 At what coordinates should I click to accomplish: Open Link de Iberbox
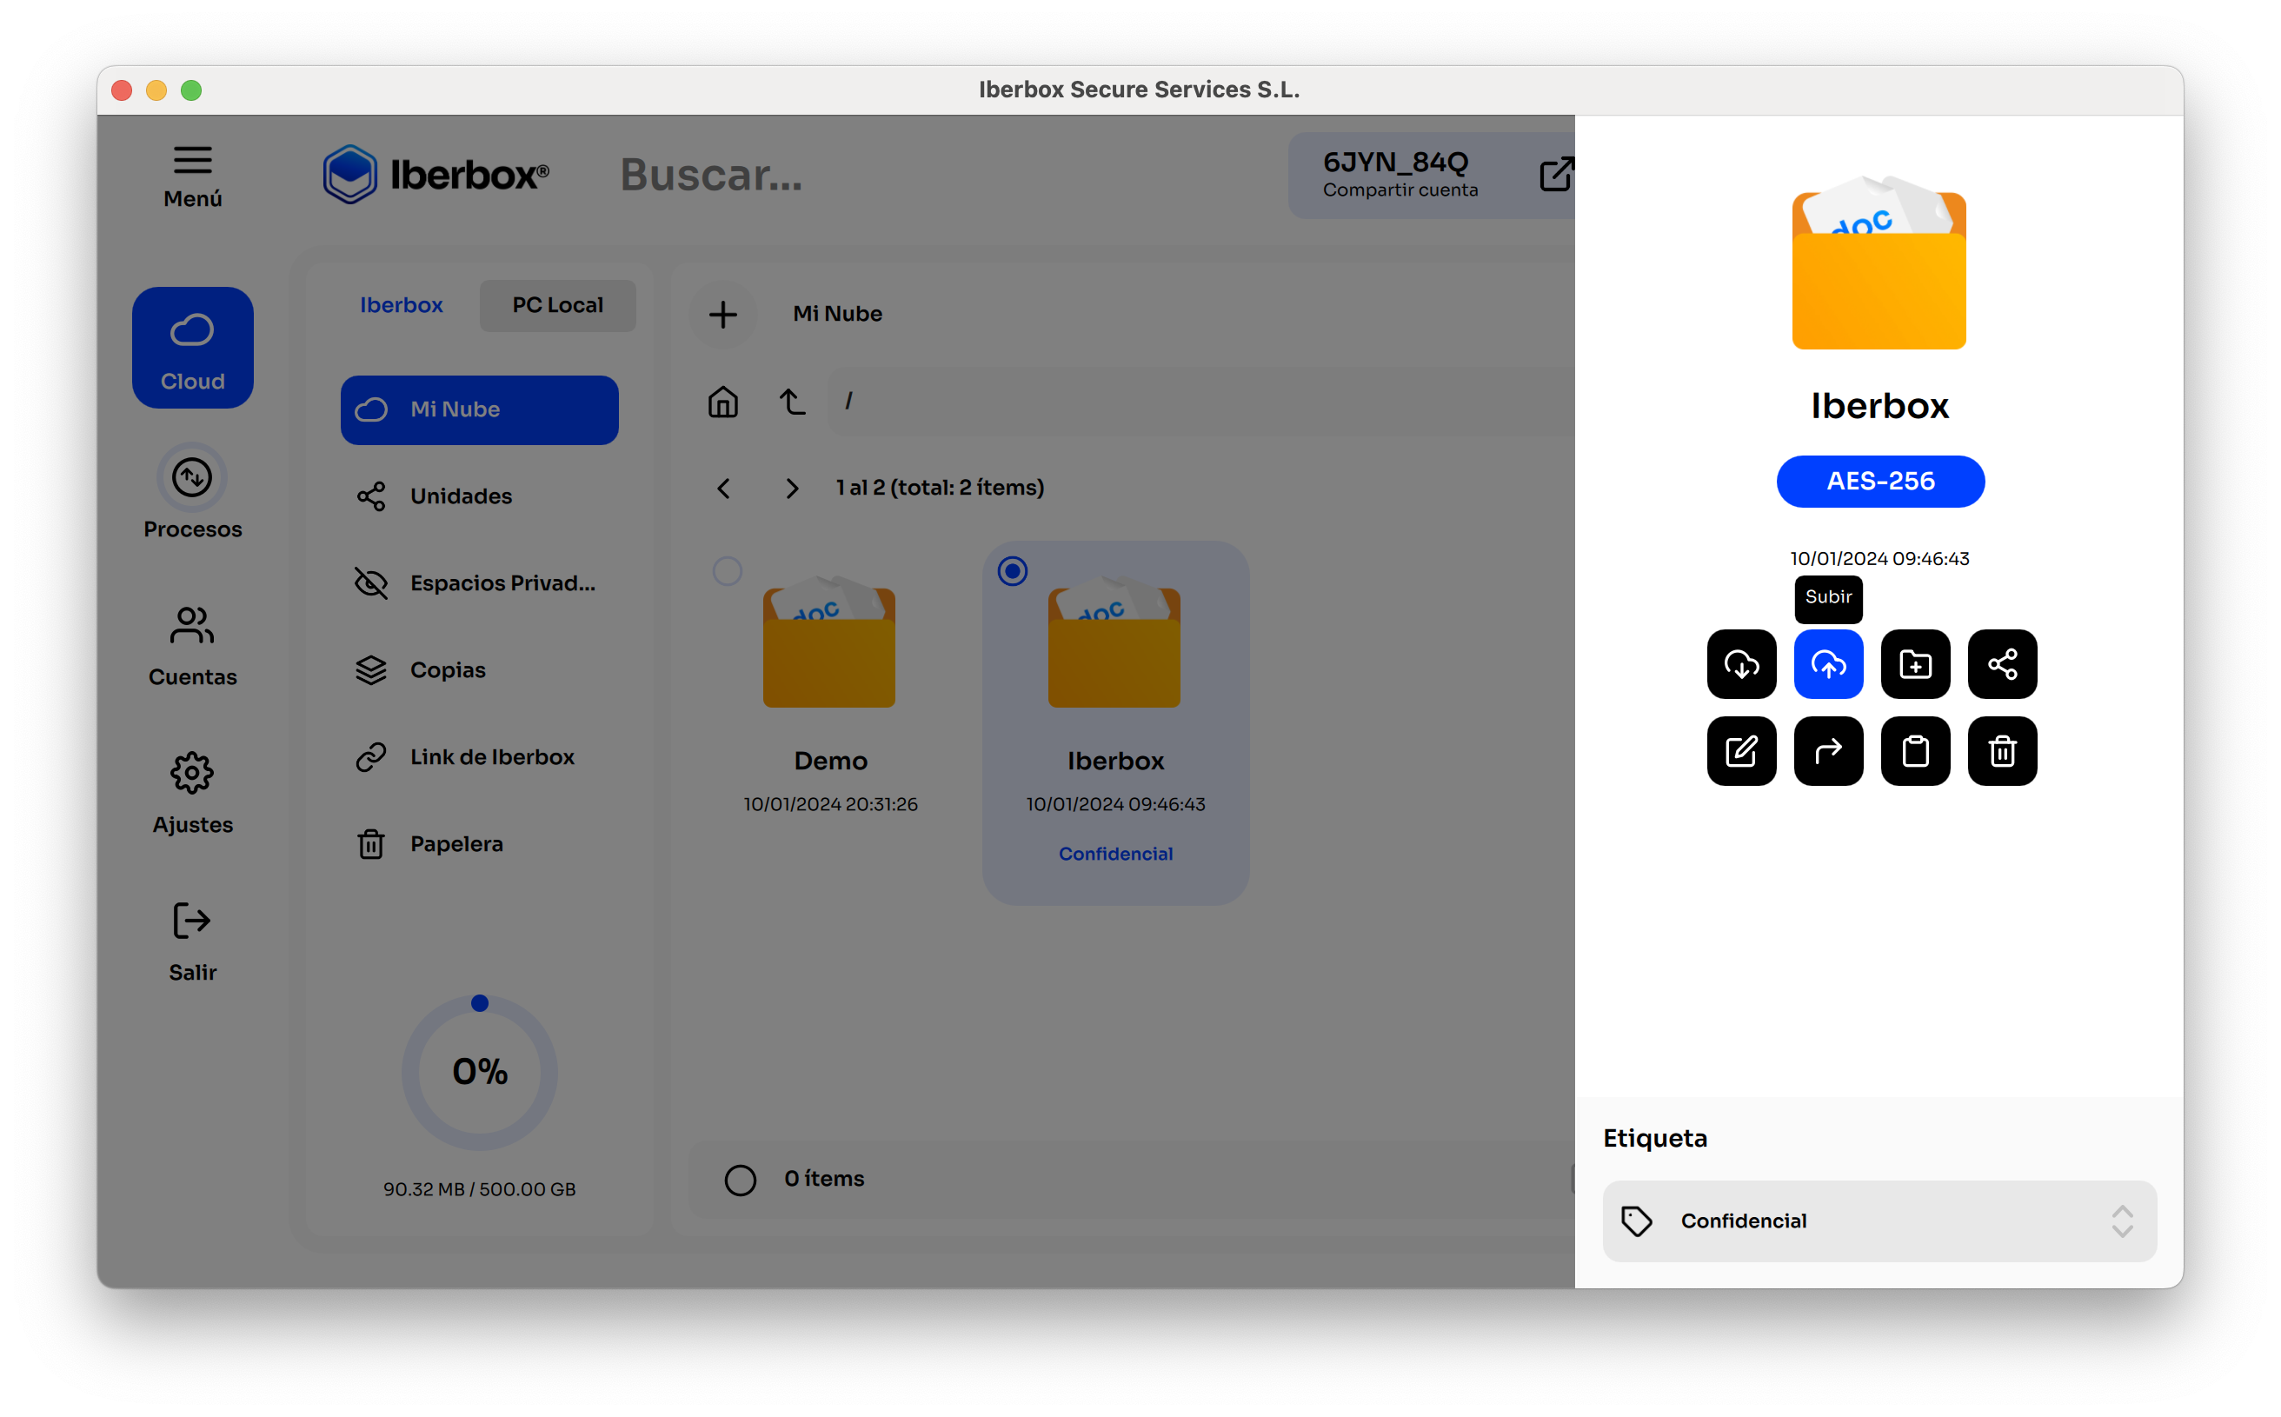point(479,757)
